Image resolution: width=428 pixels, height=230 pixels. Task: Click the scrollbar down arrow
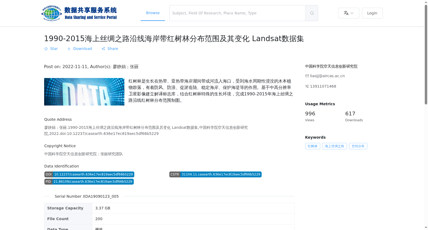[426, 228]
